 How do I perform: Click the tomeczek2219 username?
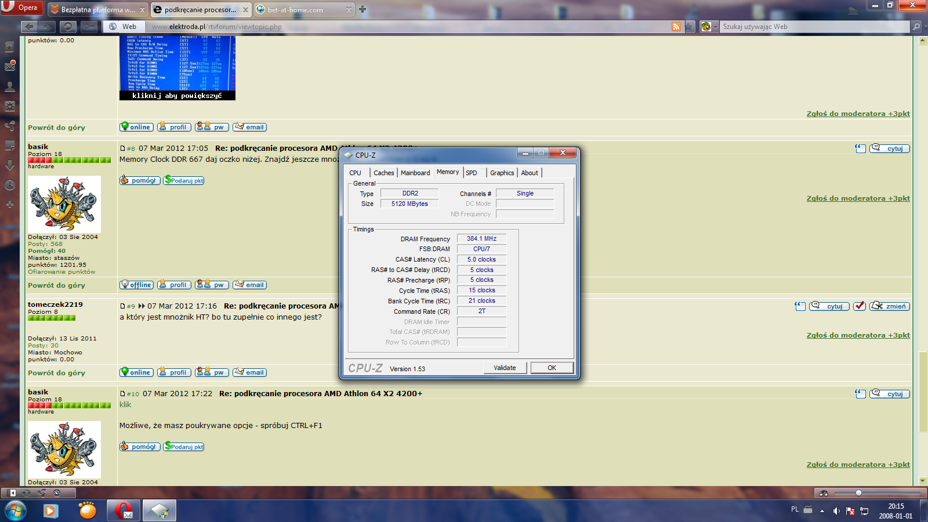[x=55, y=304]
